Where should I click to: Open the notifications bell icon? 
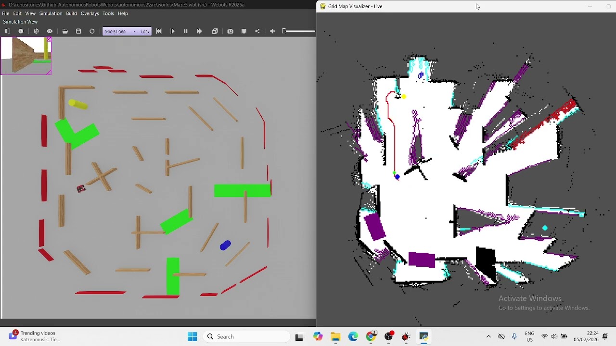pyautogui.click(x=605, y=336)
